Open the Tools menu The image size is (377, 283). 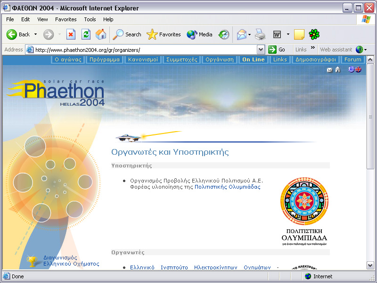90,19
